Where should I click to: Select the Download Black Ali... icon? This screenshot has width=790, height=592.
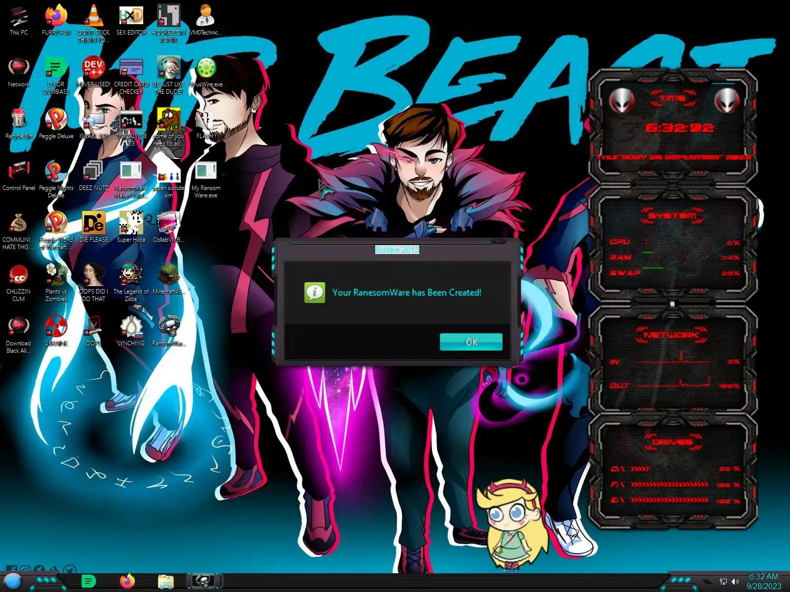pos(19,334)
